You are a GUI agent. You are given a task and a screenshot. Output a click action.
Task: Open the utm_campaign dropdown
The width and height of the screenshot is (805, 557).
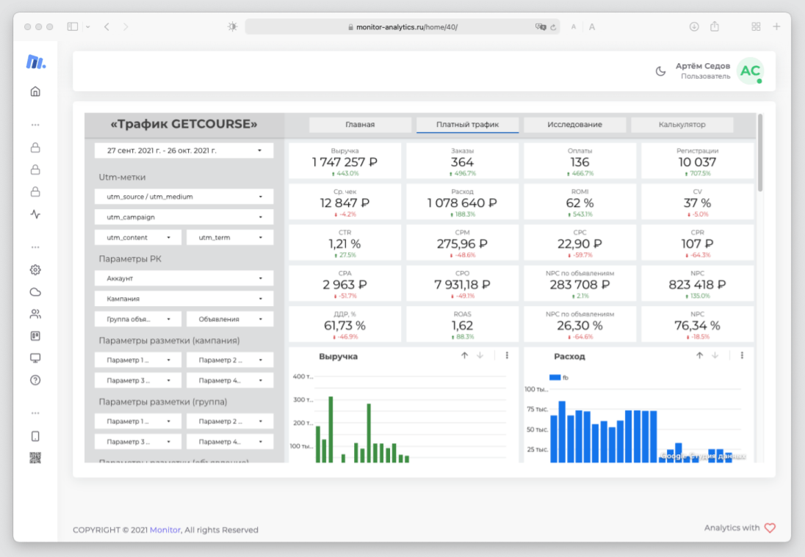pos(184,217)
